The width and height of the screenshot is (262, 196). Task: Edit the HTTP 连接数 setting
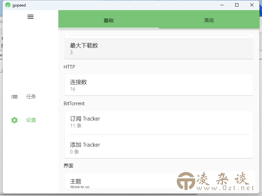tap(159, 85)
